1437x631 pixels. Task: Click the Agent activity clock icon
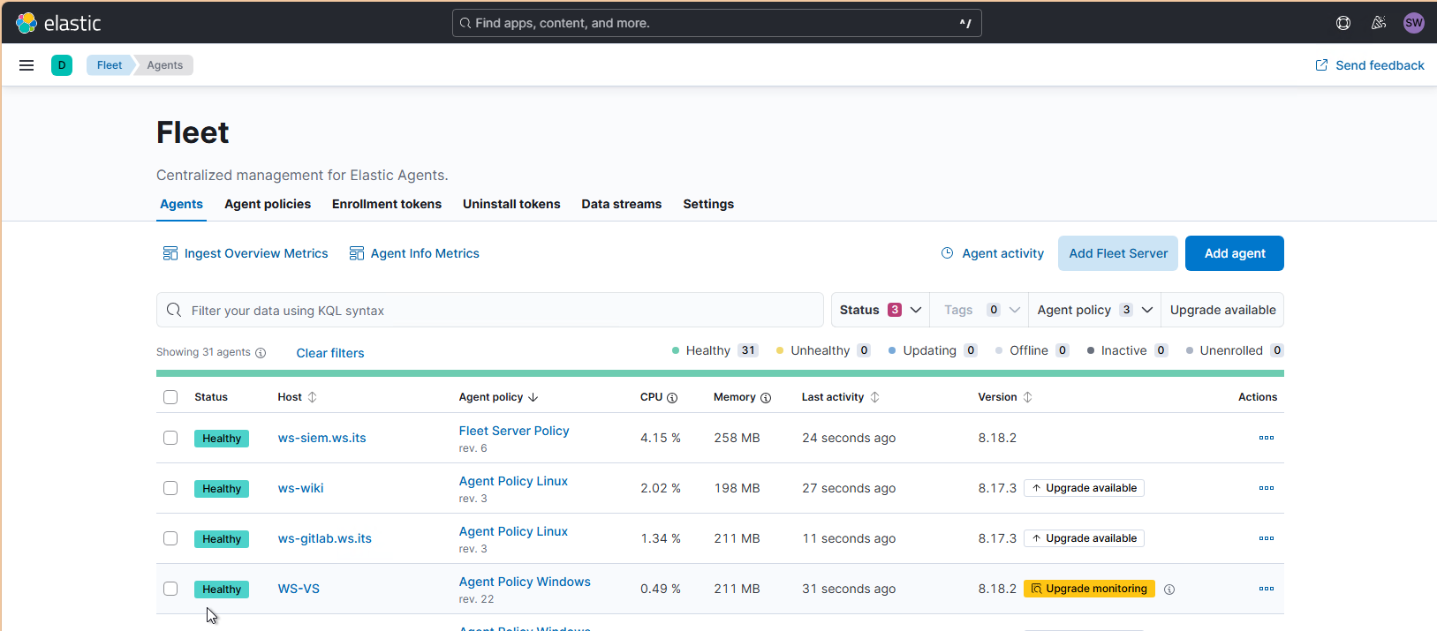(x=948, y=253)
